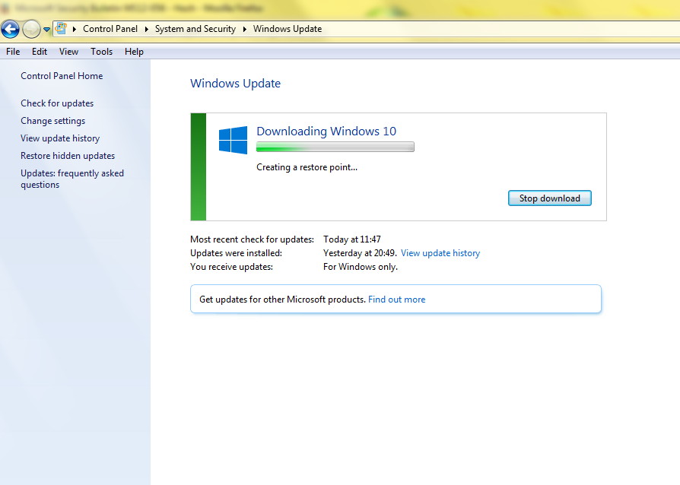
Task: Click the 'Most recent check for updates:' label
Action: pyautogui.click(x=252, y=239)
